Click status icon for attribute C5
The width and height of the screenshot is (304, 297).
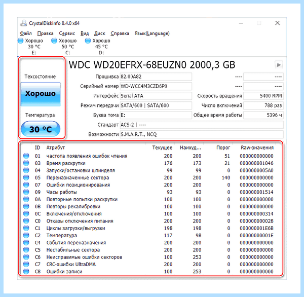pos(26,250)
